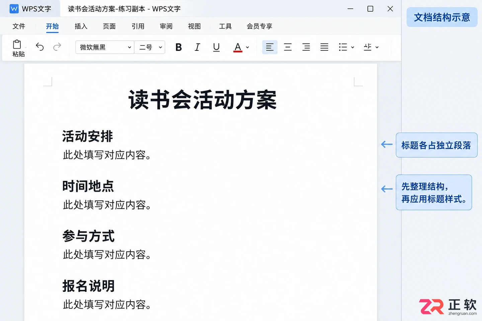Click body text under 活动安排

(107, 155)
